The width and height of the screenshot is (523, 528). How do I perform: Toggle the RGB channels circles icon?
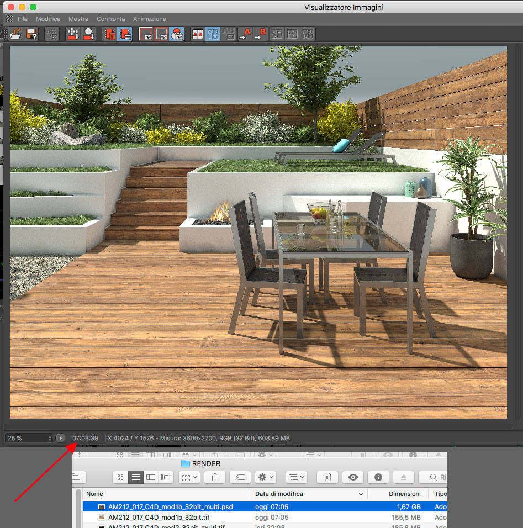(177, 34)
